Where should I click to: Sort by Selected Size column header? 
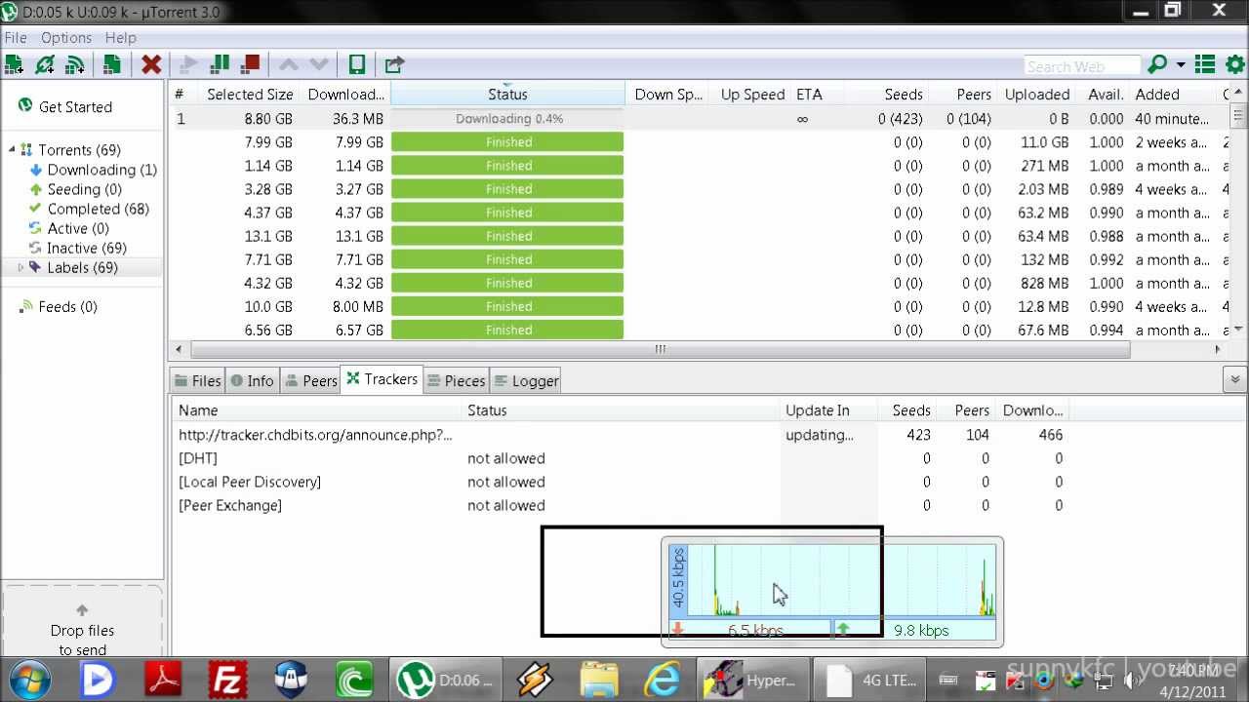(250, 94)
